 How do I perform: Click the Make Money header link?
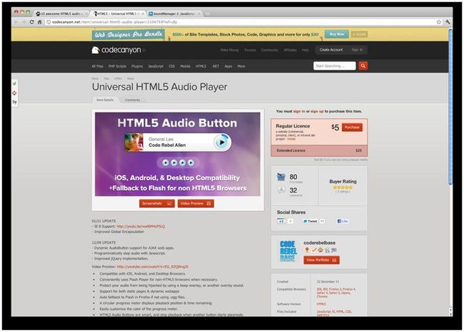pyautogui.click(x=230, y=50)
